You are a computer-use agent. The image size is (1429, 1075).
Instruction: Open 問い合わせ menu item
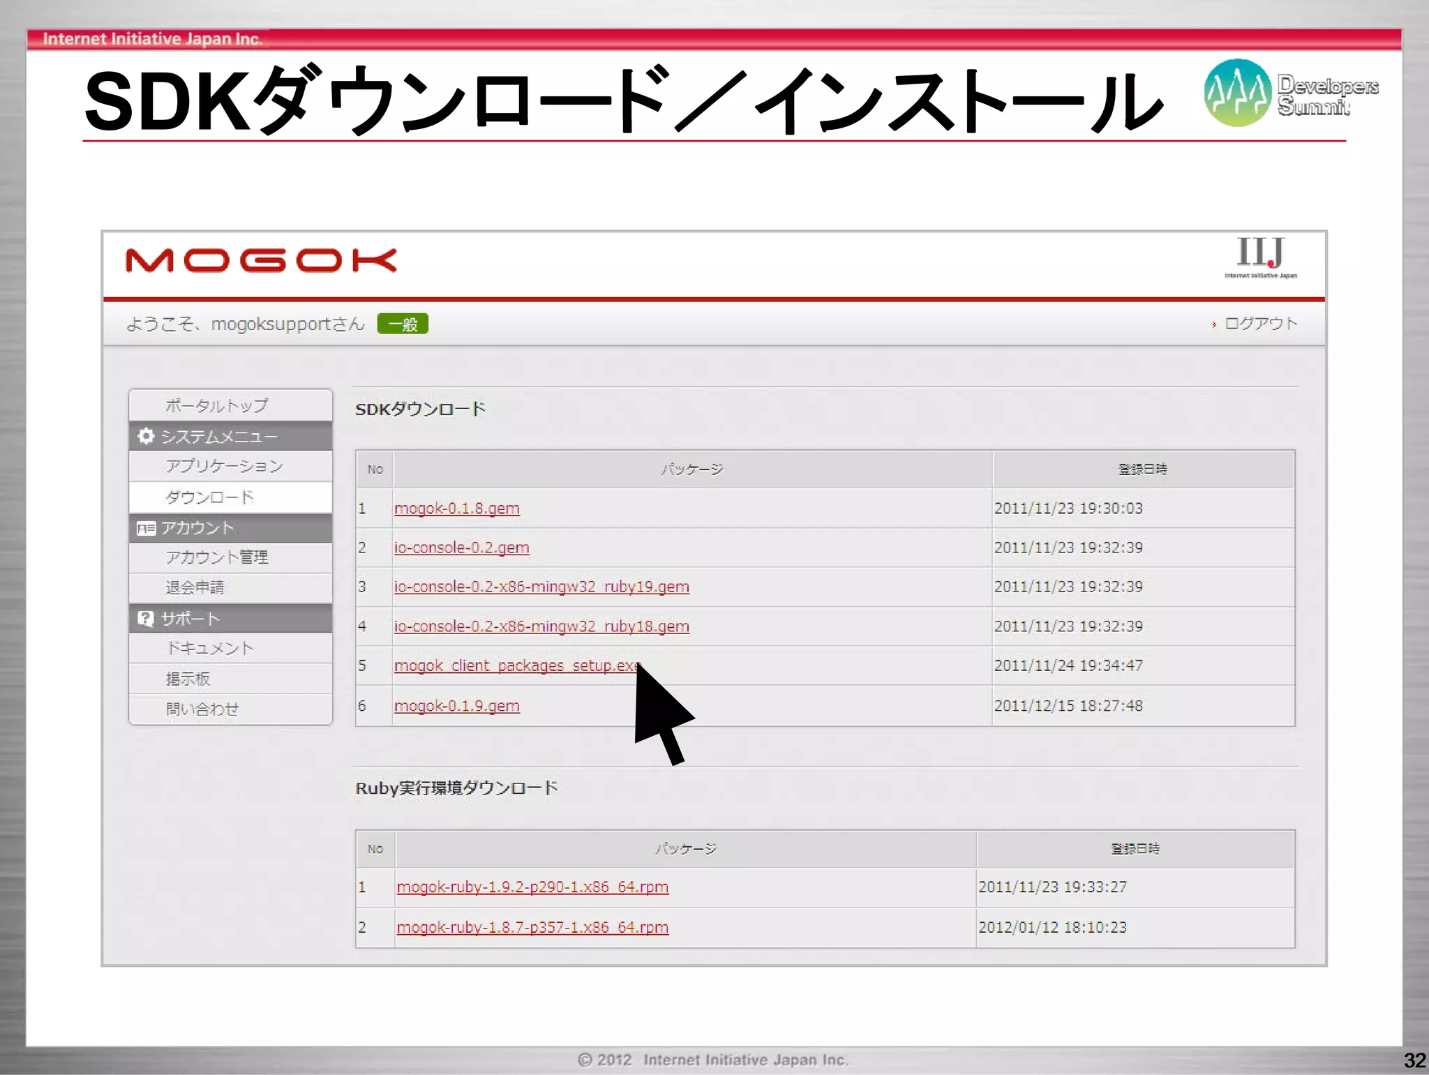[x=230, y=709]
